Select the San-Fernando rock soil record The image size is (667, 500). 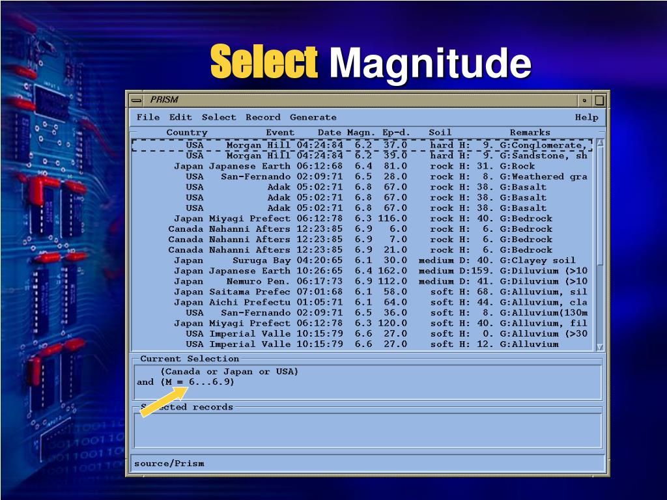[x=362, y=176]
